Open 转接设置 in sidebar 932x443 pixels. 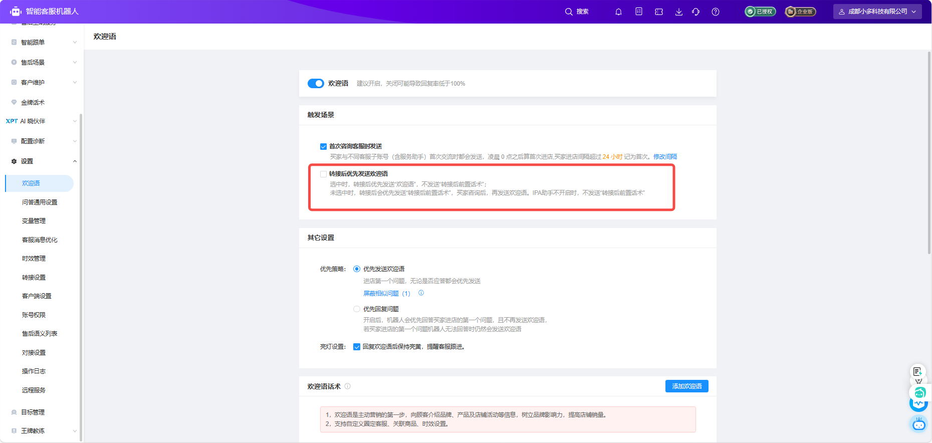click(34, 278)
